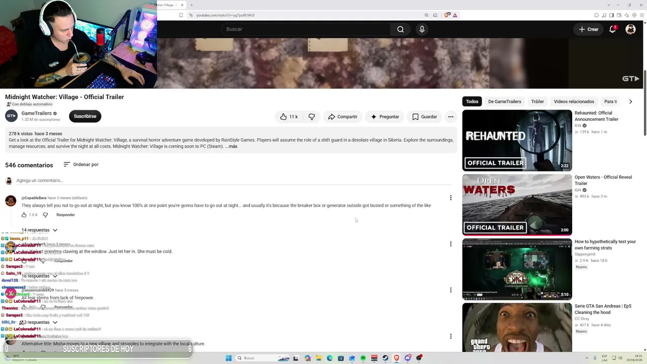The width and height of the screenshot is (647, 364).
Task: Expand description with ...más
Action: (x=231, y=147)
